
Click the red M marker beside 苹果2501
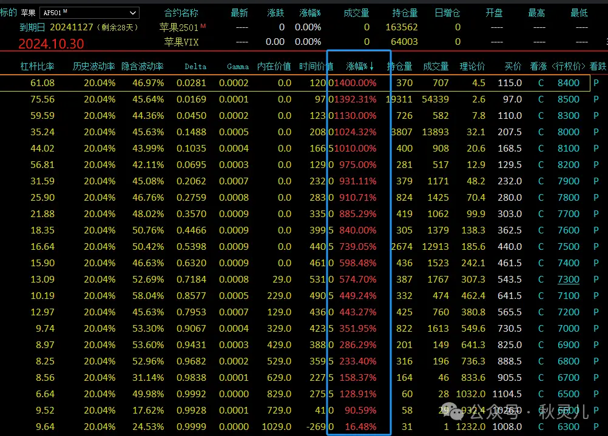203,25
